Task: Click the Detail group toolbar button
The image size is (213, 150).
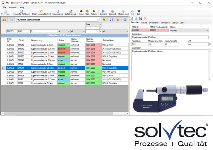Action: (x=70, y=13)
